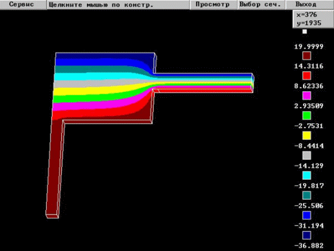Click the small white square above the legend
334x251 pixels.
(x=305, y=32)
